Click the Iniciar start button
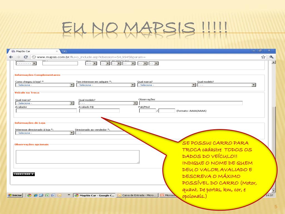Image resolution: width=285 pixels, height=214 pixels. [15, 195]
